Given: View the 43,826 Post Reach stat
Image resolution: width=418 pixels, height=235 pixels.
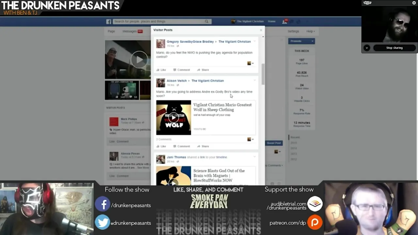Looking at the screenshot, I should (301, 74).
